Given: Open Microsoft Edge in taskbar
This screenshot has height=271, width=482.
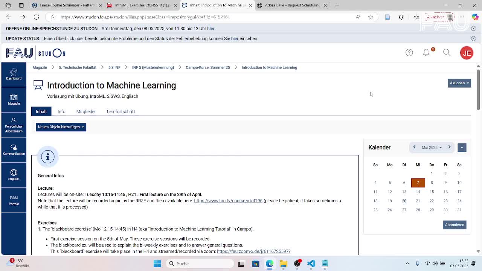Looking at the screenshot, I should coord(270,263).
